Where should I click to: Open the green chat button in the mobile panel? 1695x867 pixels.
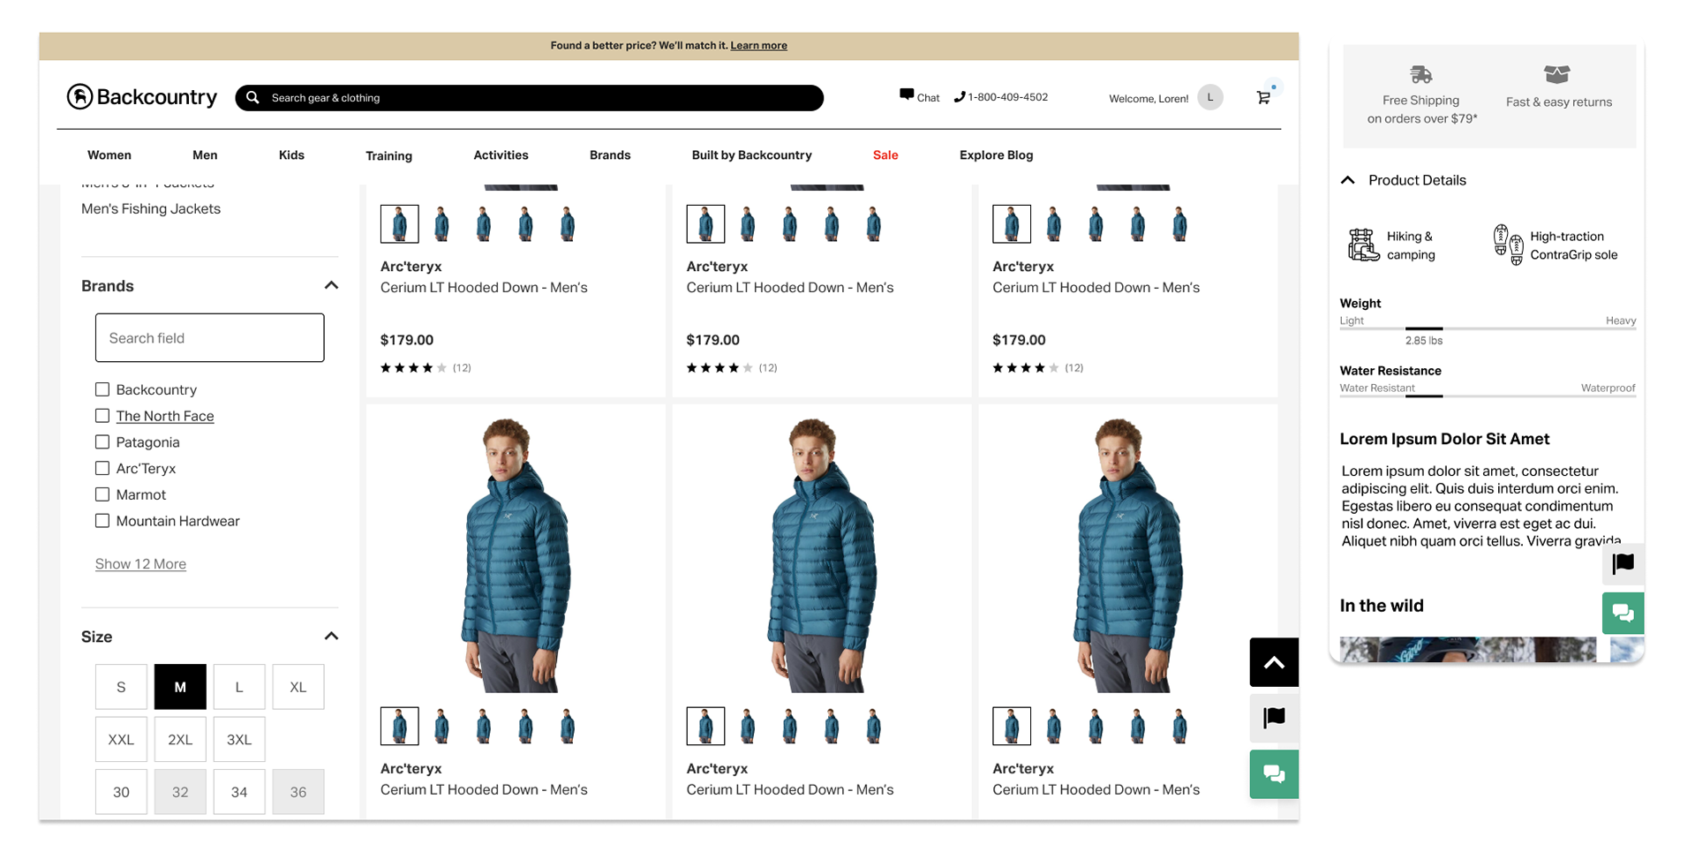pos(1623,613)
